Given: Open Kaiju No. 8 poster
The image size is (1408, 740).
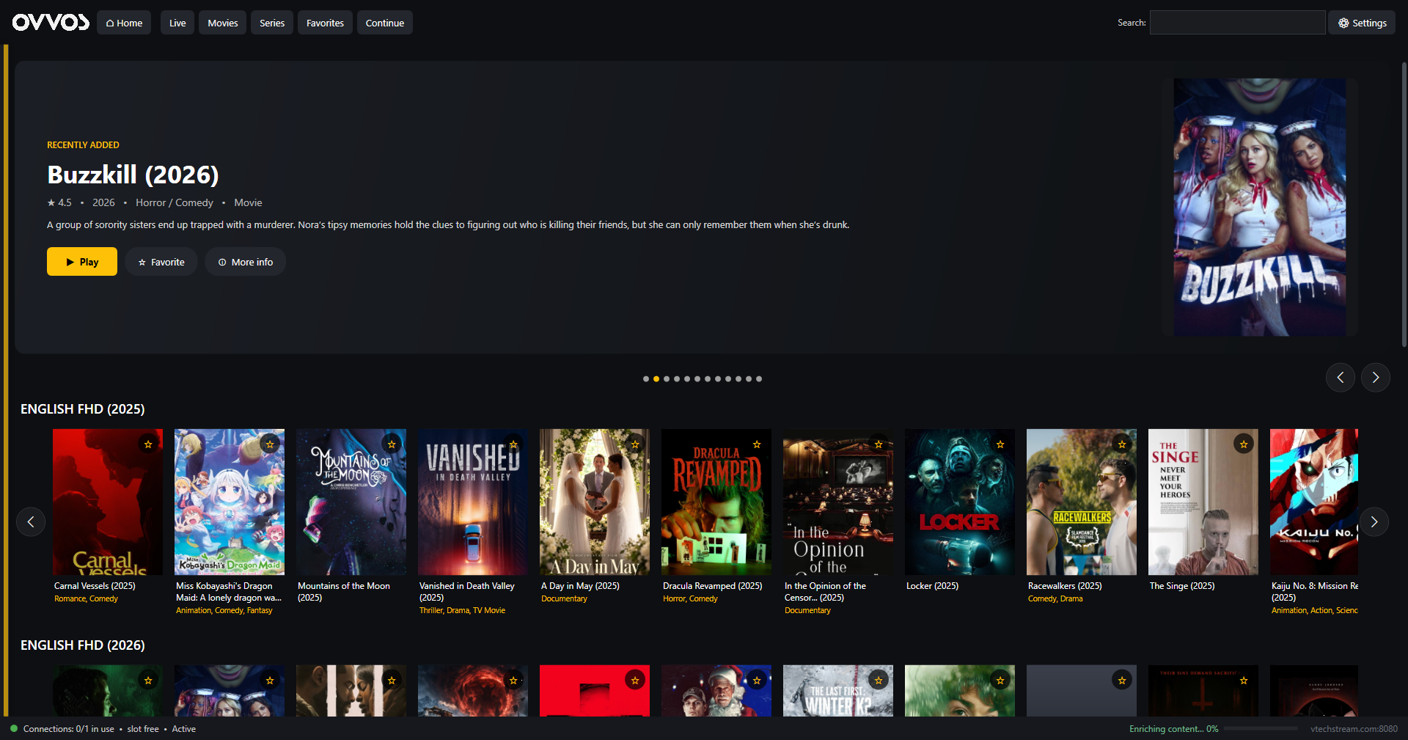Looking at the screenshot, I should [x=1314, y=502].
